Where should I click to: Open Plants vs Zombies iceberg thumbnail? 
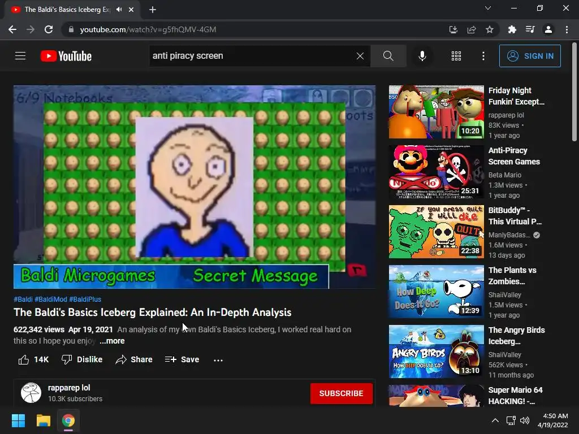(436, 292)
